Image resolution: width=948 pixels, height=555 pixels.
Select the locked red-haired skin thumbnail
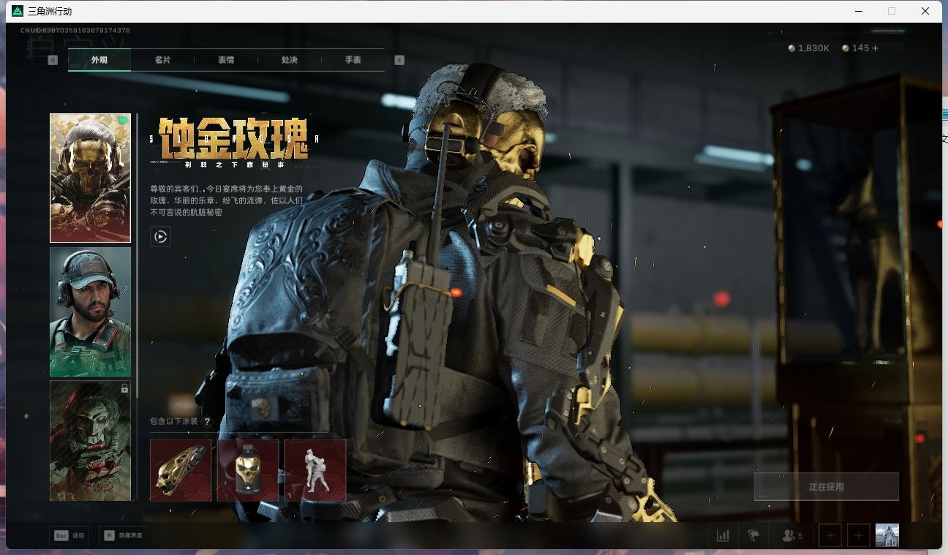(x=90, y=440)
